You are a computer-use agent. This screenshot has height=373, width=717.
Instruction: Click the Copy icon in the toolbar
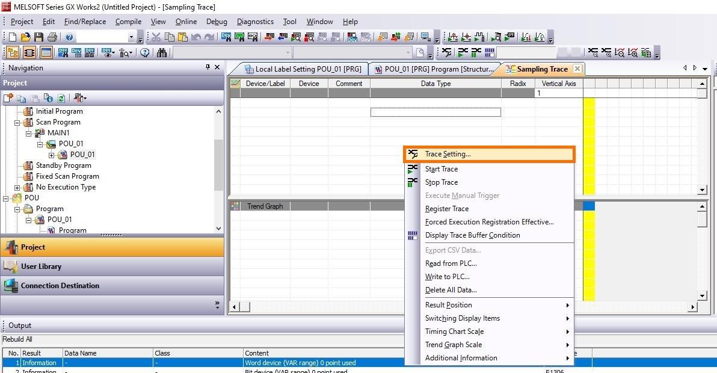coord(169,37)
